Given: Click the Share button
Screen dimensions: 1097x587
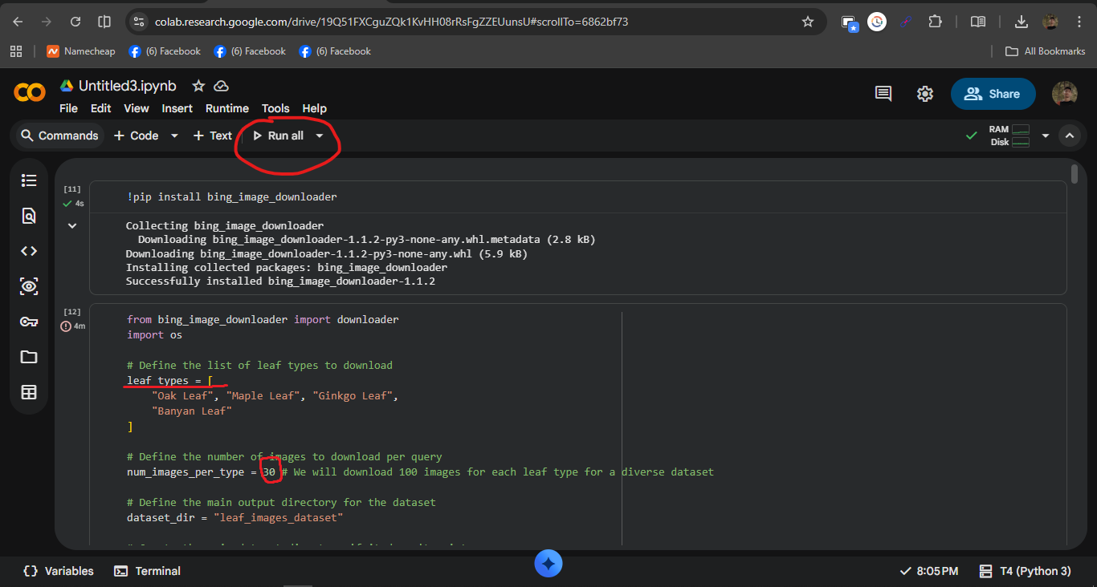Looking at the screenshot, I should pyautogui.click(x=993, y=93).
